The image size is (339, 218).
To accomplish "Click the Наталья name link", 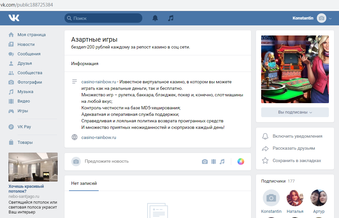I will click(x=295, y=211).
